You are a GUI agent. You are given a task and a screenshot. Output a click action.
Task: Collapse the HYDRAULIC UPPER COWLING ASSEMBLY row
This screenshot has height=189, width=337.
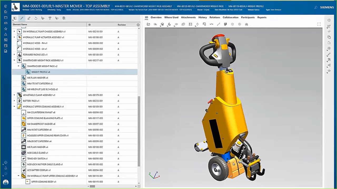(14, 107)
